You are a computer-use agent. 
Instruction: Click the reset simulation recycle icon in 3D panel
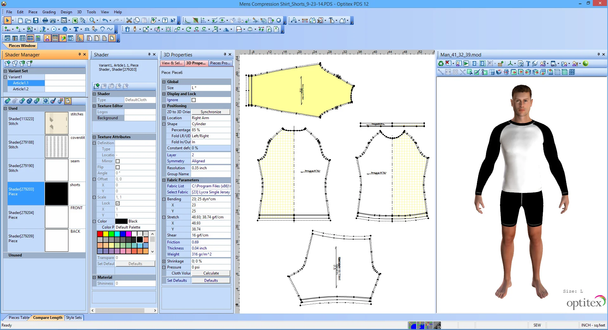[x=441, y=63]
